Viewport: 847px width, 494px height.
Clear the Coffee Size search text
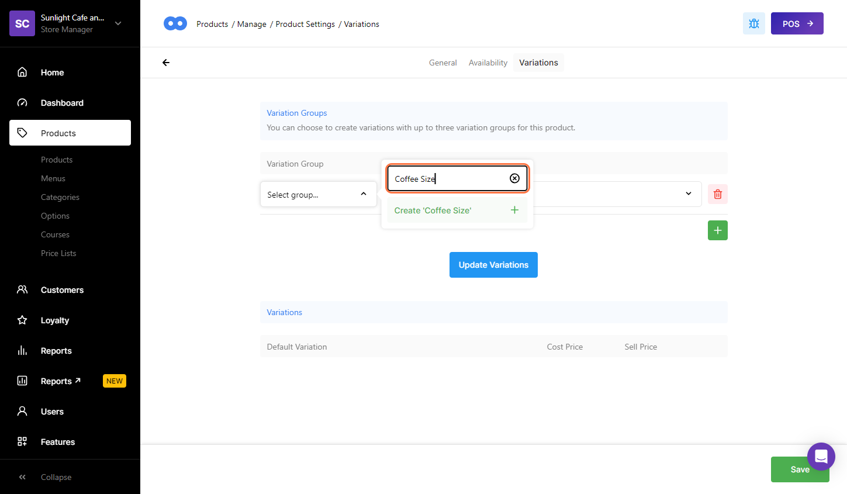pos(514,178)
